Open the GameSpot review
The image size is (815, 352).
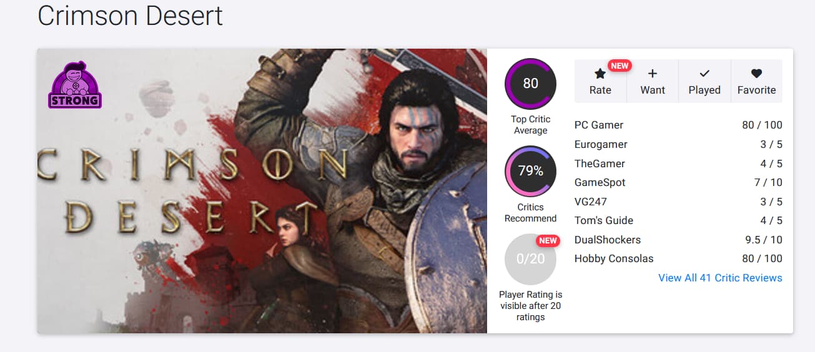pyautogui.click(x=600, y=183)
